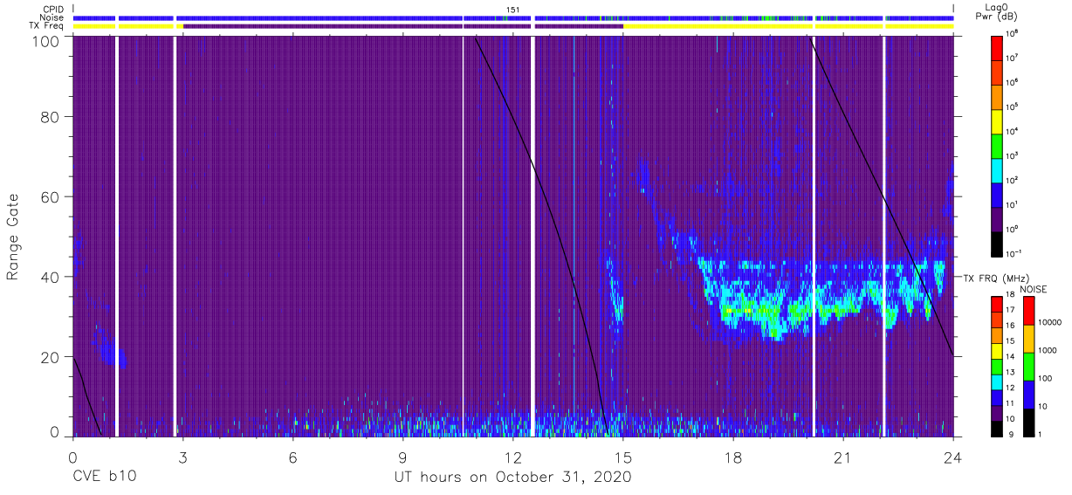Click the Noise row label at top left
1072x495 pixels.
coord(52,18)
